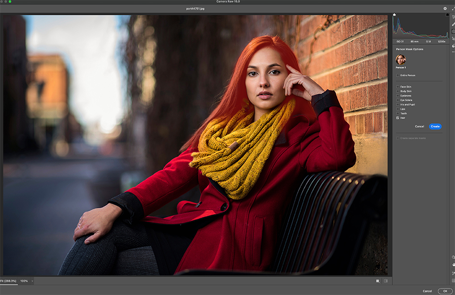
Task: Uncheck the Hair checkbox
Action: (398, 118)
